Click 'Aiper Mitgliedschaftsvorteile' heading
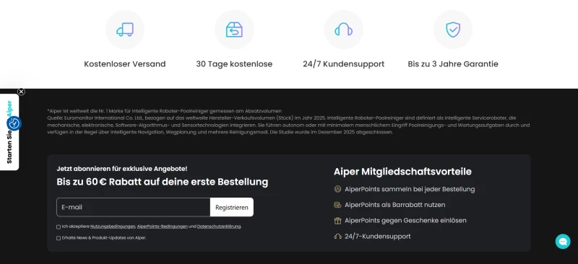The height and width of the screenshot is (264, 578). coord(402,172)
